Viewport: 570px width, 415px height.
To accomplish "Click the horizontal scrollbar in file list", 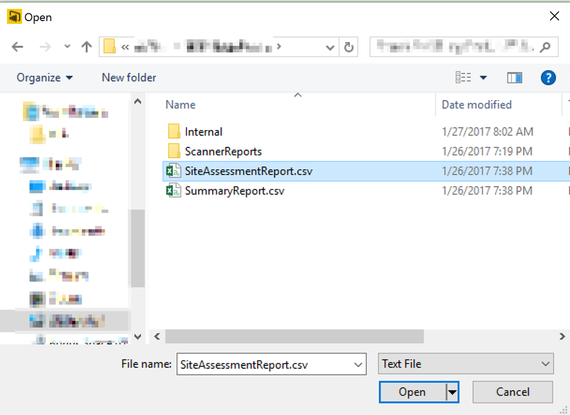I will 294,336.
